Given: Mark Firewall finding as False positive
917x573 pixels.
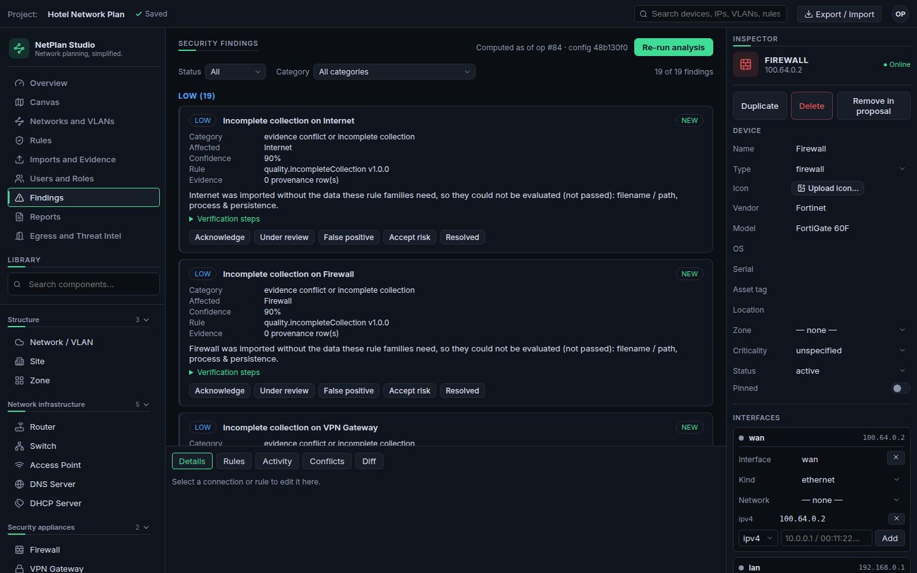Looking at the screenshot, I should click(348, 391).
